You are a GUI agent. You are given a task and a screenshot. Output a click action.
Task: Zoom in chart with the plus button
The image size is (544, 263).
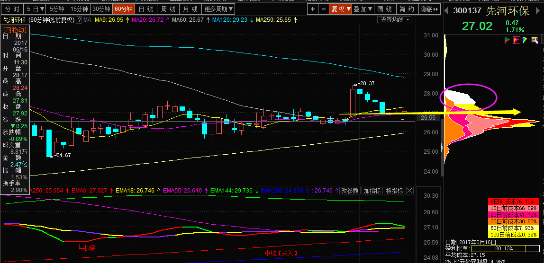[x=313, y=9]
